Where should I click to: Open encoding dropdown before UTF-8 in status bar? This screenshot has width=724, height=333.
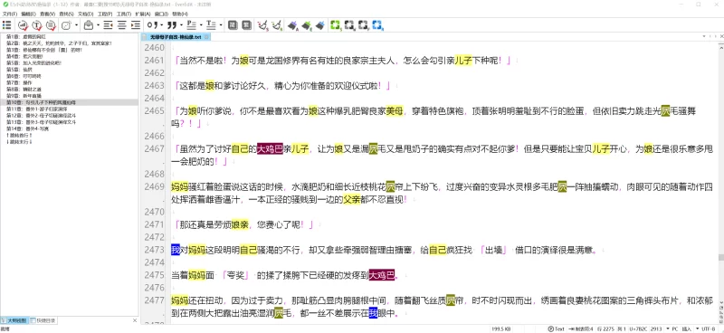pyautogui.click(x=696, y=328)
